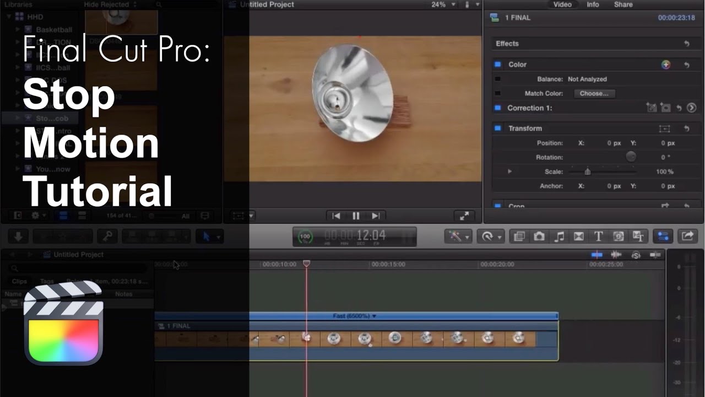Open the Fast (6500%) retime dropdown
705x397 pixels.
[355, 316]
